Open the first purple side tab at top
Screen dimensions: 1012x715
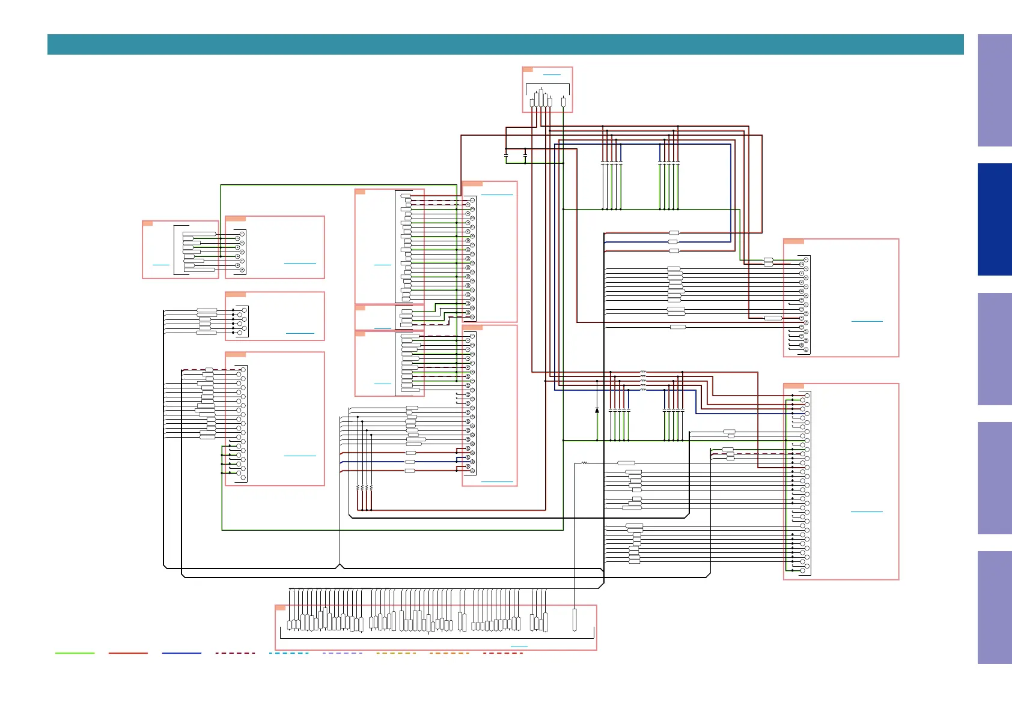[995, 90]
